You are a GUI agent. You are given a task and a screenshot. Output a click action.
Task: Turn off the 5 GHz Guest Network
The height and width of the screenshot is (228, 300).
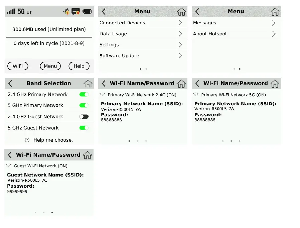(84, 128)
